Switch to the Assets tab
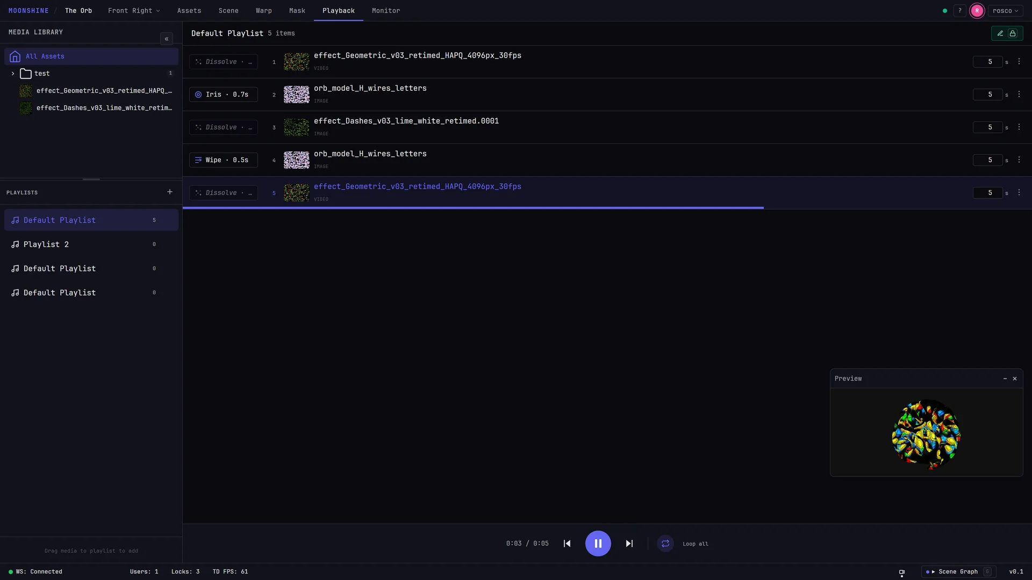Viewport: 1032px width, 580px height. click(x=189, y=11)
